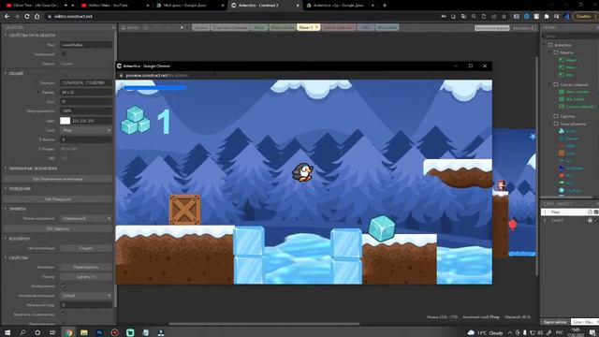Click the Construct undo arrow icon
The width and height of the screenshot is (599, 337).
coord(156,27)
